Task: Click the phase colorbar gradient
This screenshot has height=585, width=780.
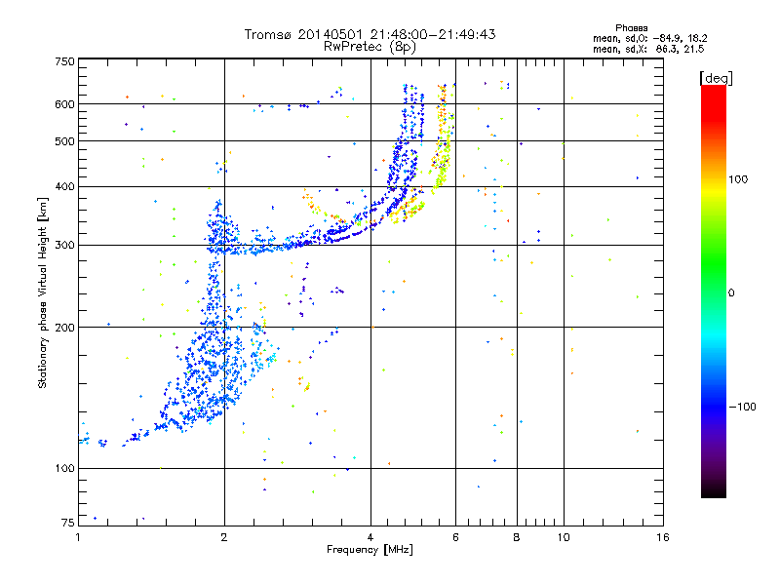Action: pos(714,291)
